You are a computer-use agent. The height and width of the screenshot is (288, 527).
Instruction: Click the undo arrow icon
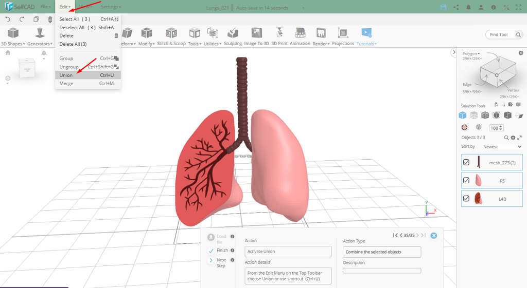click(8, 20)
